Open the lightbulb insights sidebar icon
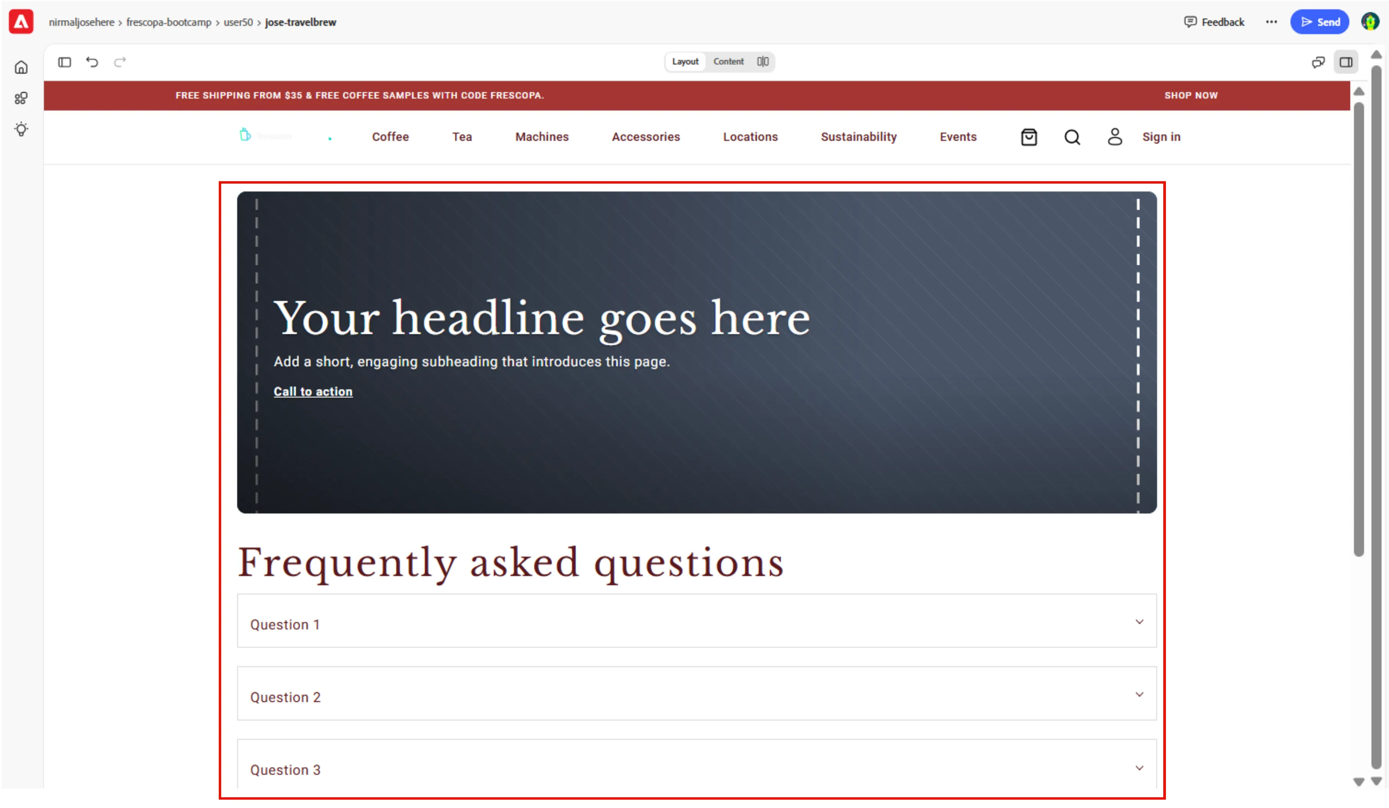 point(21,130)
